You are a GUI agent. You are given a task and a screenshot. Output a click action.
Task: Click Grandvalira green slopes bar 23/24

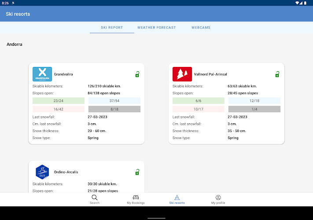pyautogui.click(x=59, y=101)
